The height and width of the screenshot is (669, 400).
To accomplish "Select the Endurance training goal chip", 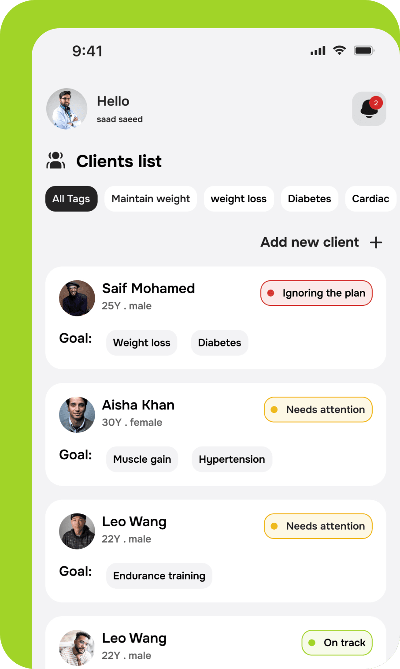I will 159,576.
